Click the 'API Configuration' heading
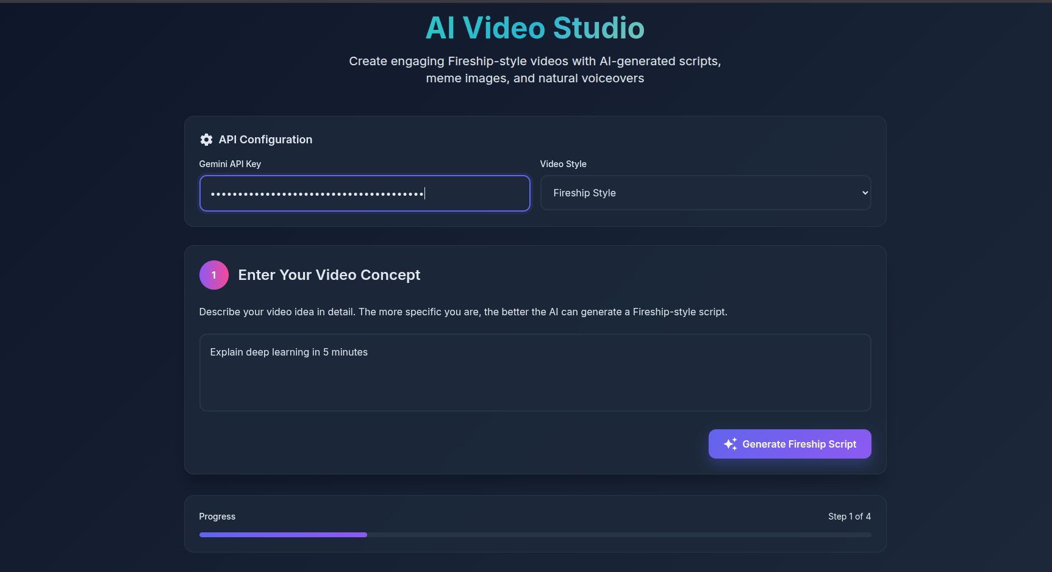This screenshot has width=1052, height=572. [x=265, y=140]
